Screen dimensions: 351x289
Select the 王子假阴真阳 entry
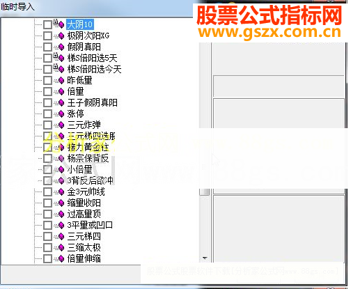93,102
